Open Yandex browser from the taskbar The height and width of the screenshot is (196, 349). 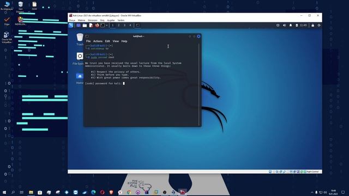(x=120, y=192)
